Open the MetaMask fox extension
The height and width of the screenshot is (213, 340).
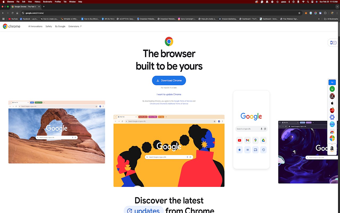(306, 13)
